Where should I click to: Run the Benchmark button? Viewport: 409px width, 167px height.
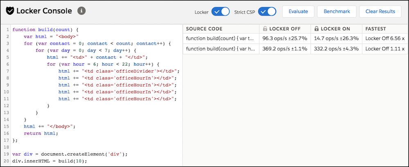pyautogui.click(x=337, y=11)
